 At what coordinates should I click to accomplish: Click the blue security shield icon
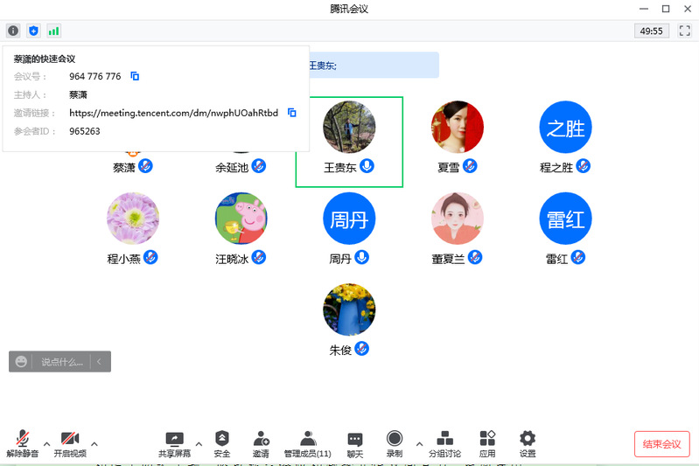pos(34,31)
